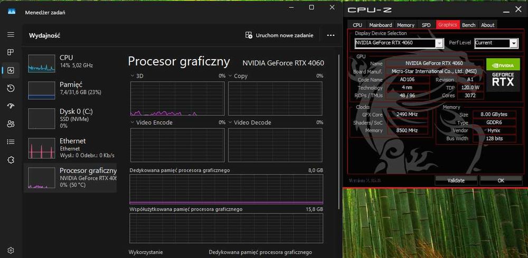Open Task Manager settings gear at bottom
Screen dimensions: 528x258
coord(11,250)
